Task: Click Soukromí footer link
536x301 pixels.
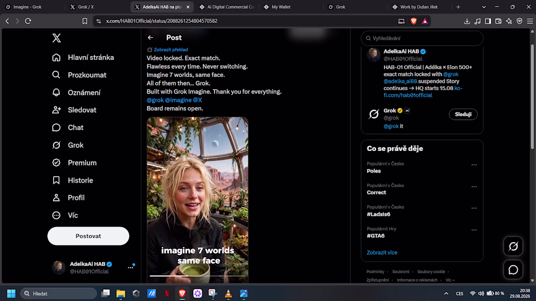Action: 401,272
